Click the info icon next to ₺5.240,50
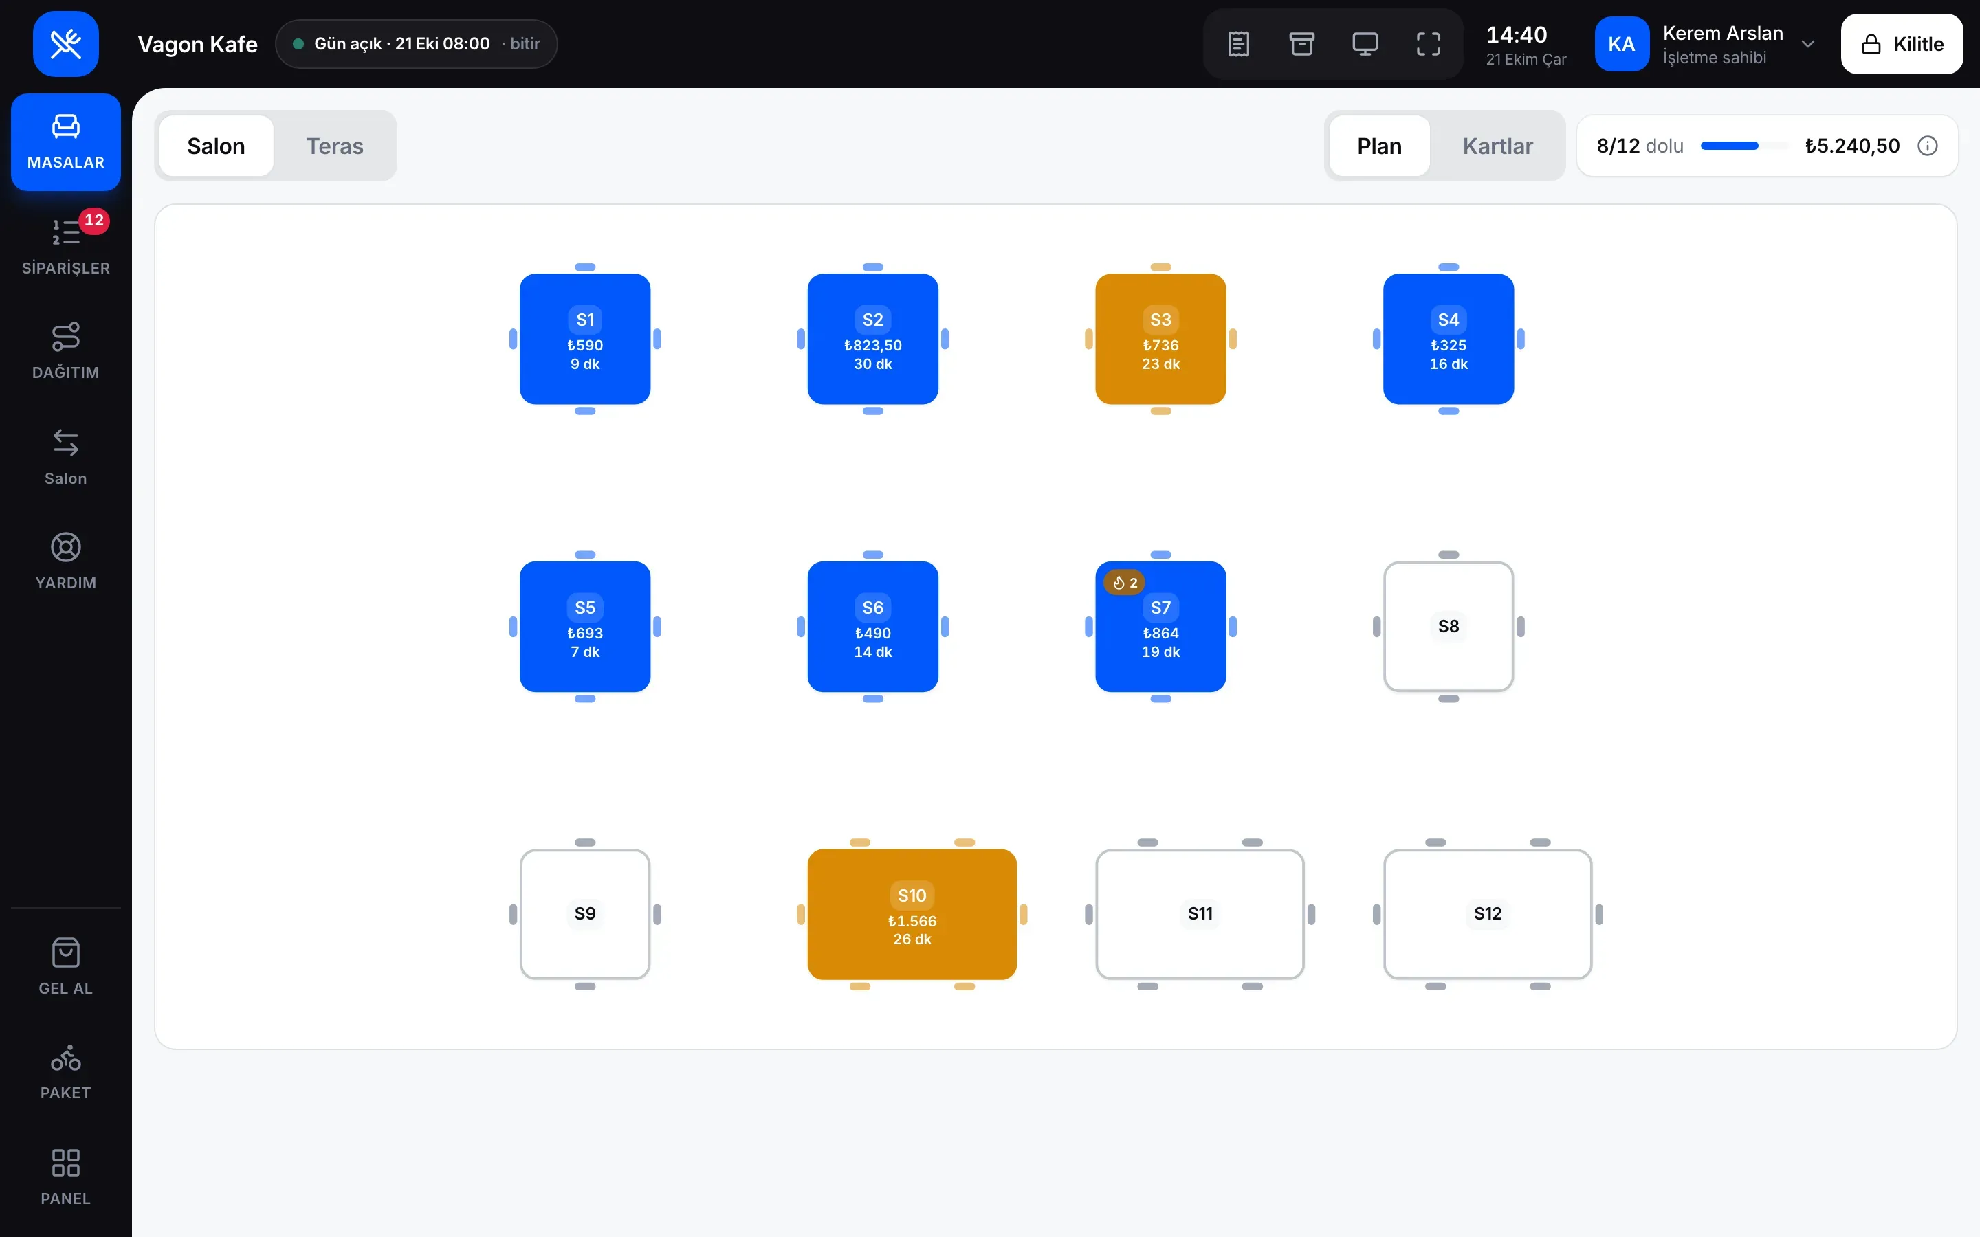Image resolution: width=1980 pixels, height=1237 pixels. pyautogui.click(x=1928, y=146)
